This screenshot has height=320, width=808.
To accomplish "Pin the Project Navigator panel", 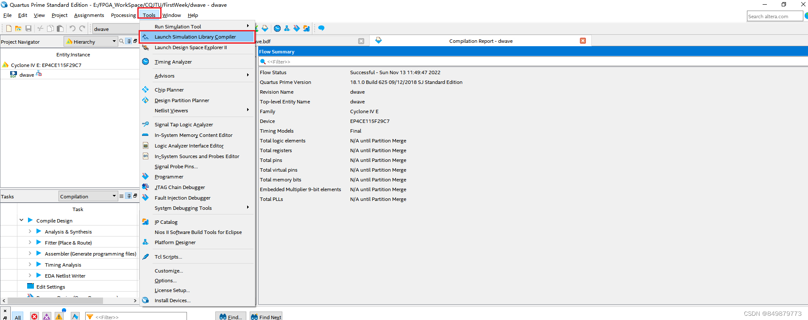I will coord(129,42).
